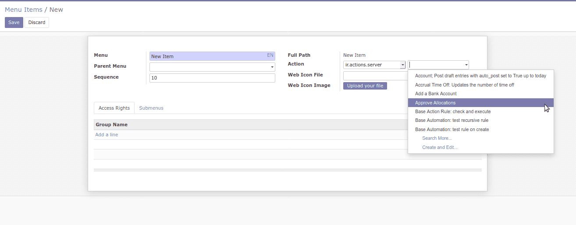
Task: Switch to the Access Rights tab
Action: pos(114,108)
